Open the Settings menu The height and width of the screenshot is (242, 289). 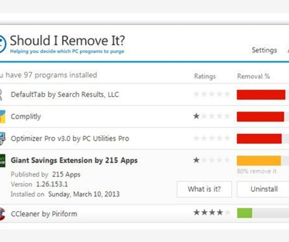(264, 50)
